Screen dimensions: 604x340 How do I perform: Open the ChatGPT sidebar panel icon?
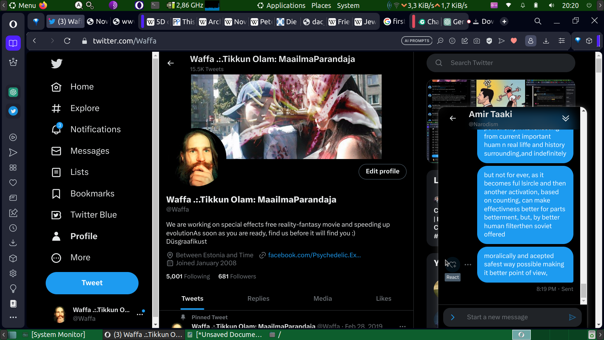(x=13, y=92)
